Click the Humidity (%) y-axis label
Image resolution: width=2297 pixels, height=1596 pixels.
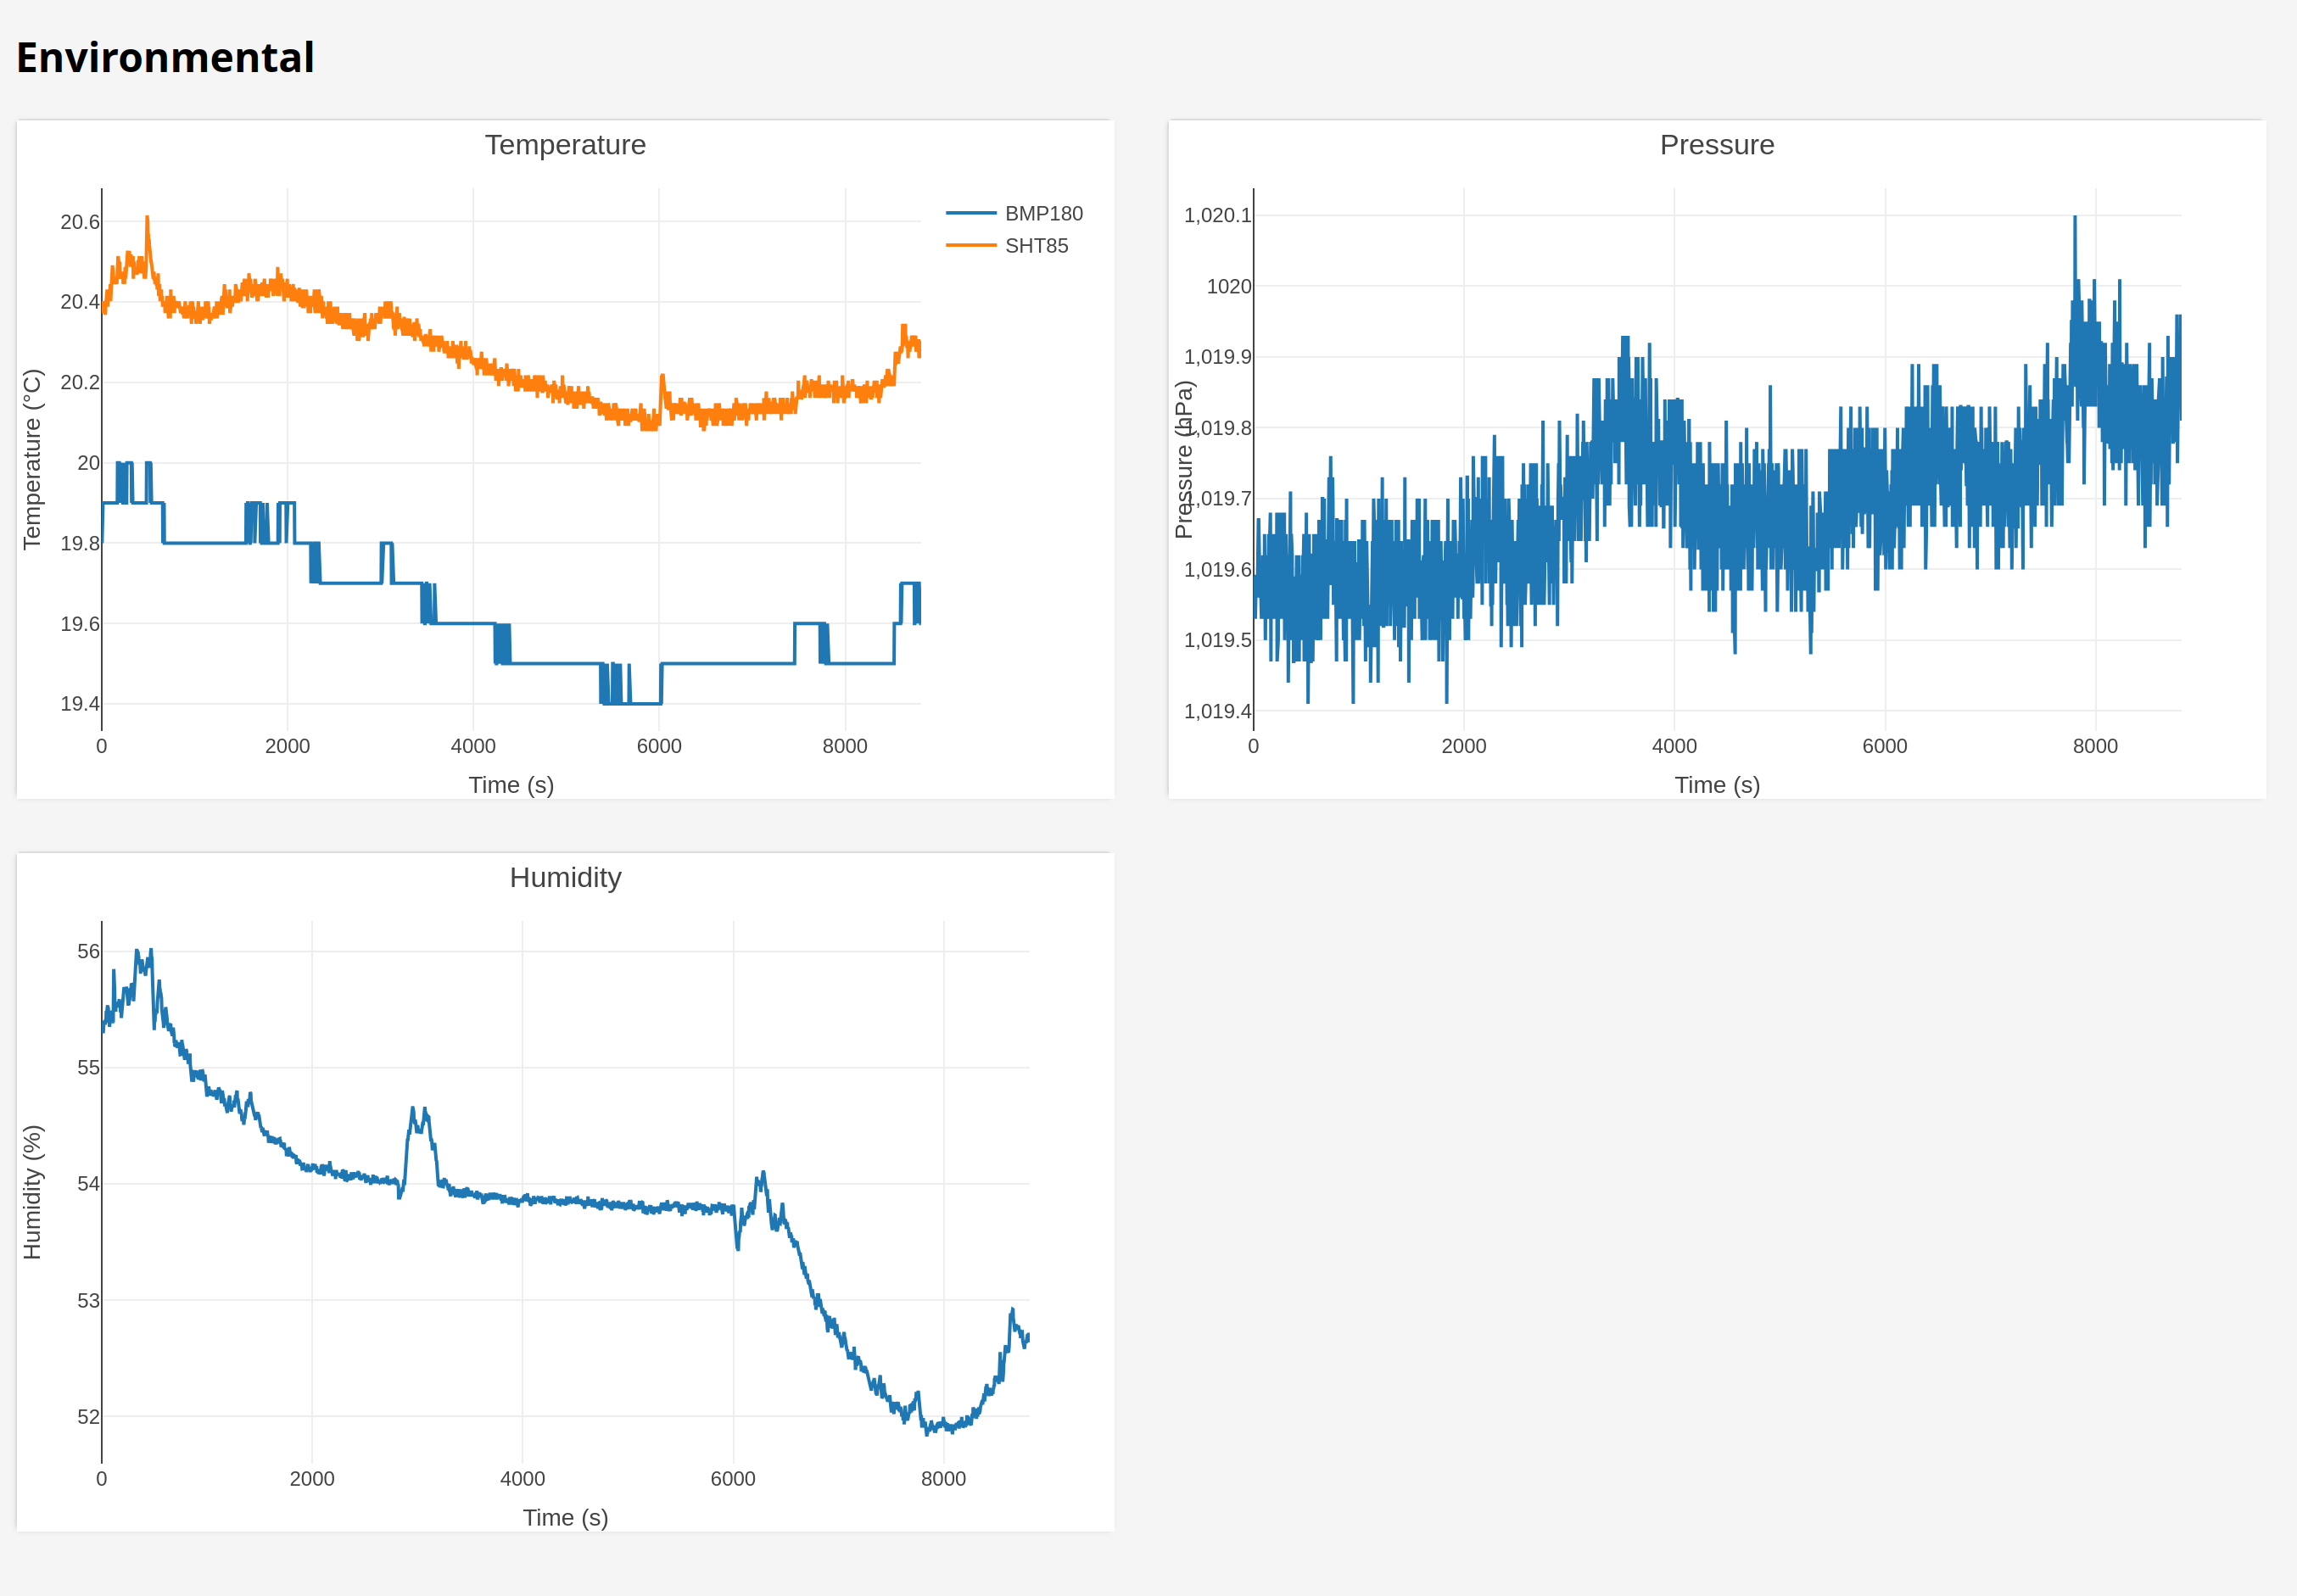[32, 1191]
